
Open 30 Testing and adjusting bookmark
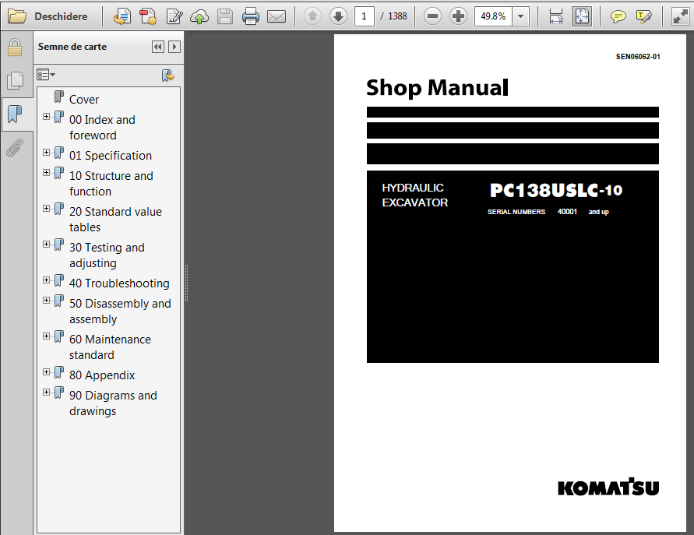pyautogui.click(x=107, y=255)
